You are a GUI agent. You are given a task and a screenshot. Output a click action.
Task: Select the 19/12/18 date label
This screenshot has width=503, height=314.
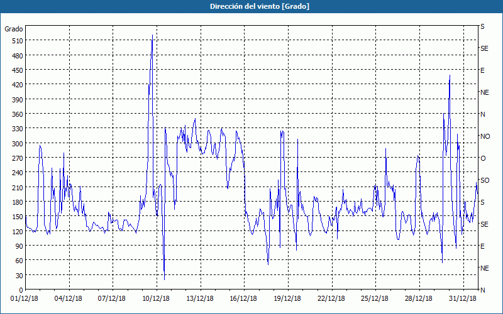pyautogui.click(x=287, y=299)
